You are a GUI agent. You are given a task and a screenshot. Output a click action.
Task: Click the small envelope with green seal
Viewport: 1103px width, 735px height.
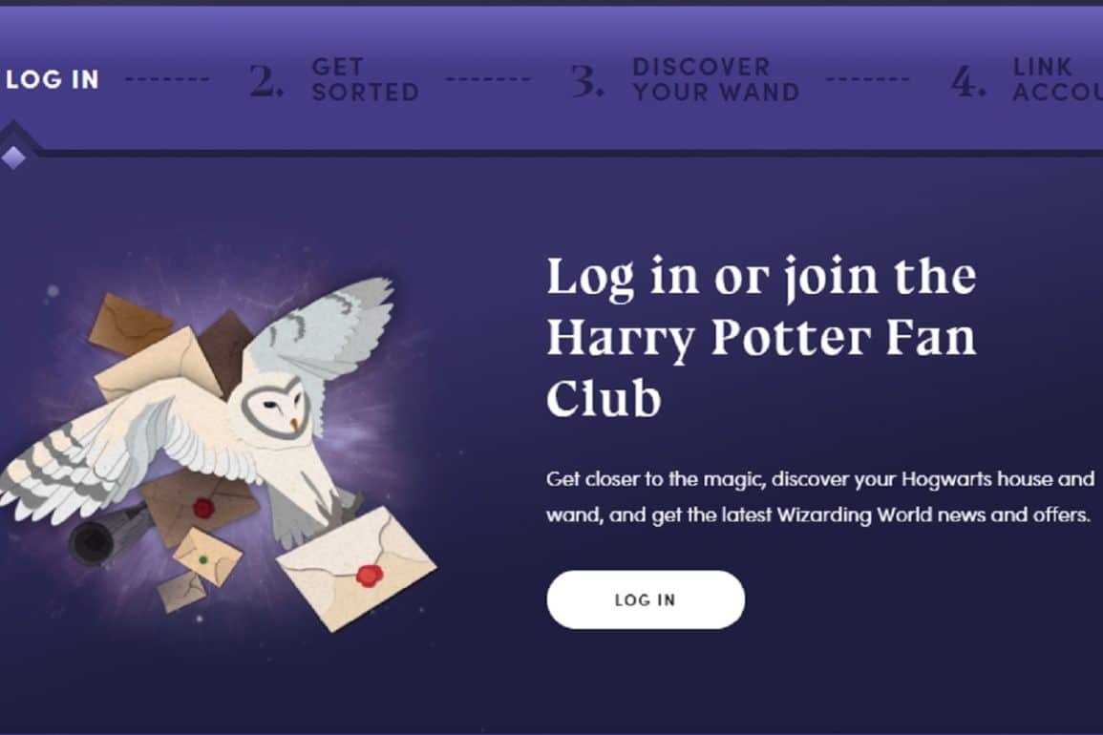click(207, 556)
